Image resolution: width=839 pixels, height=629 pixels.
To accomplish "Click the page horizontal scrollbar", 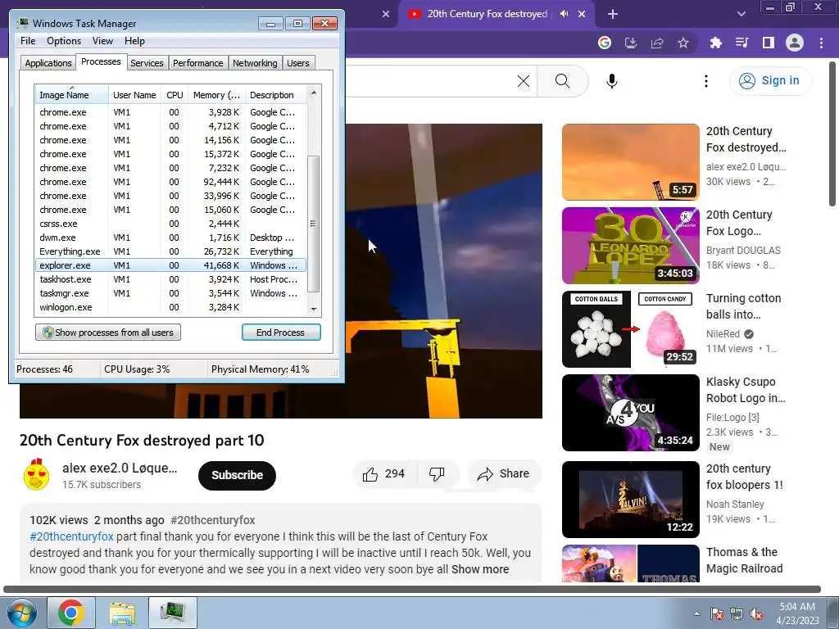I will click(x=412, y=589).
